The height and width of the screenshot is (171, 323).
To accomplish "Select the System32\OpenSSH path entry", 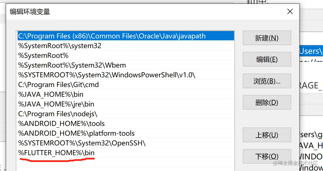I will coord(82,143).
